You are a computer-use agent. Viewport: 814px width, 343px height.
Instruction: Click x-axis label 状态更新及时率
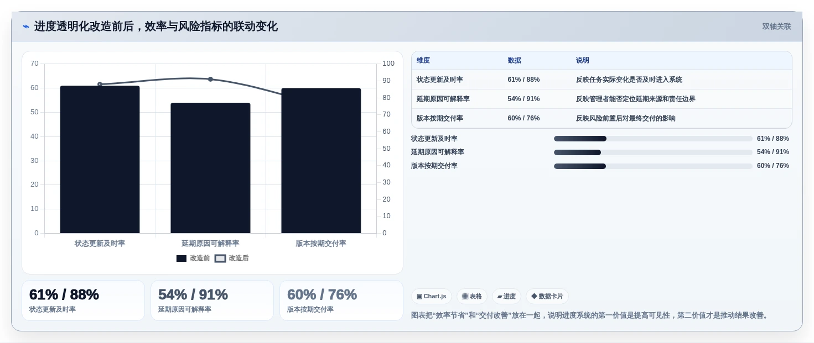tap(100, 243)
